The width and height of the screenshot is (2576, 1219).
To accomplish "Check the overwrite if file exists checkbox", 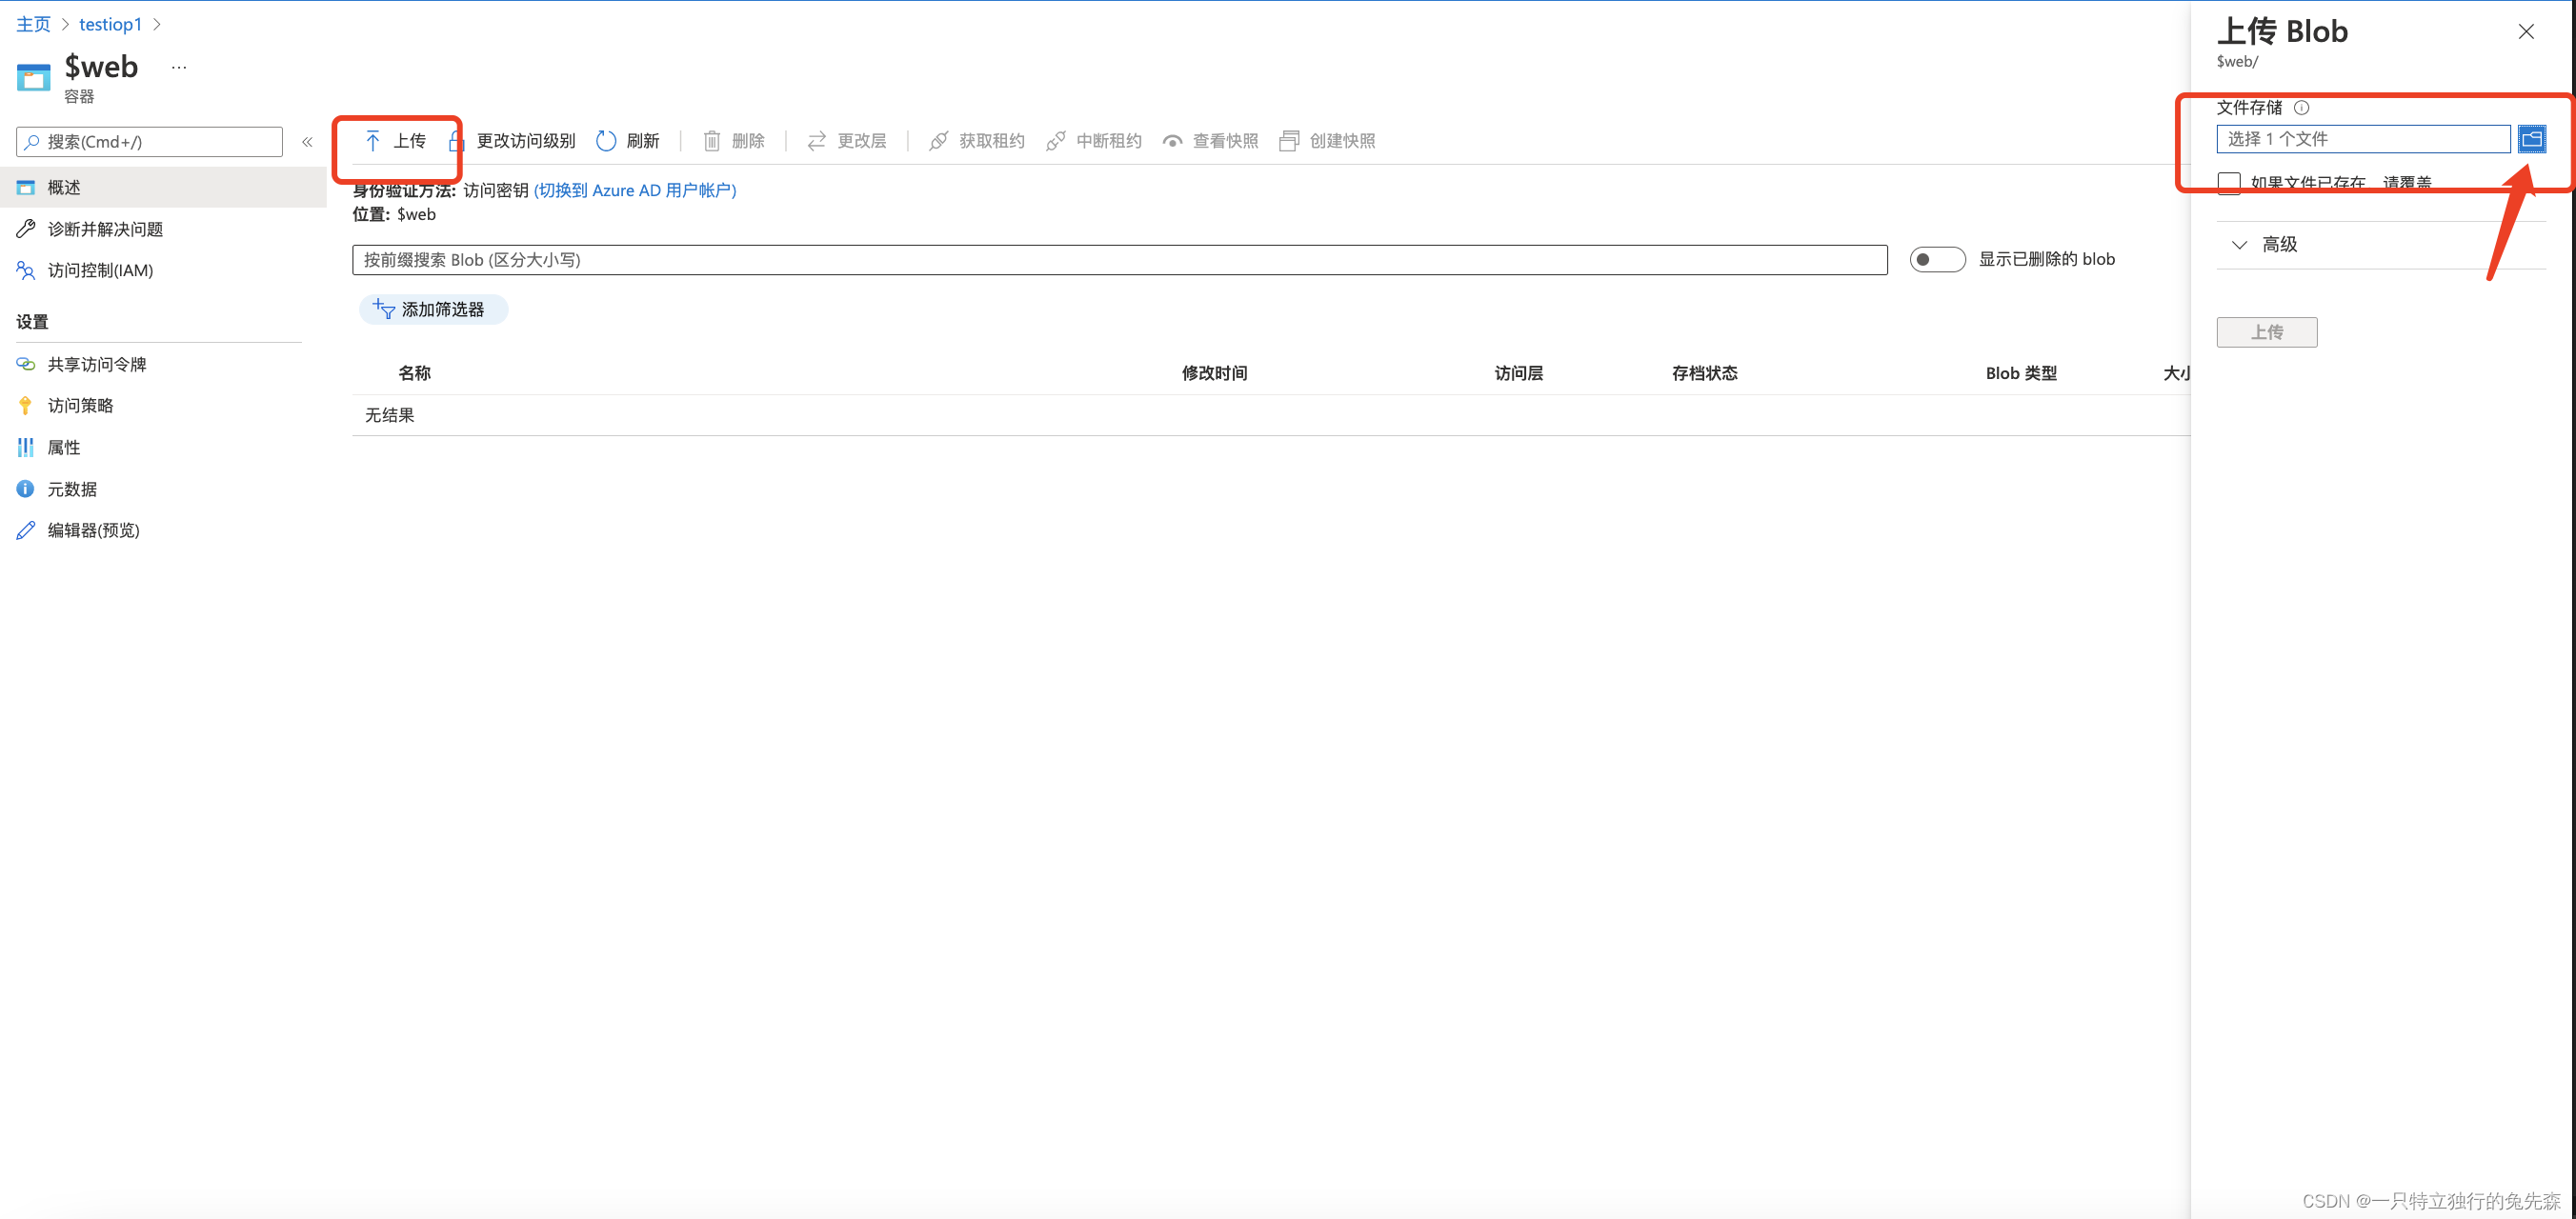I will 2229,183.
